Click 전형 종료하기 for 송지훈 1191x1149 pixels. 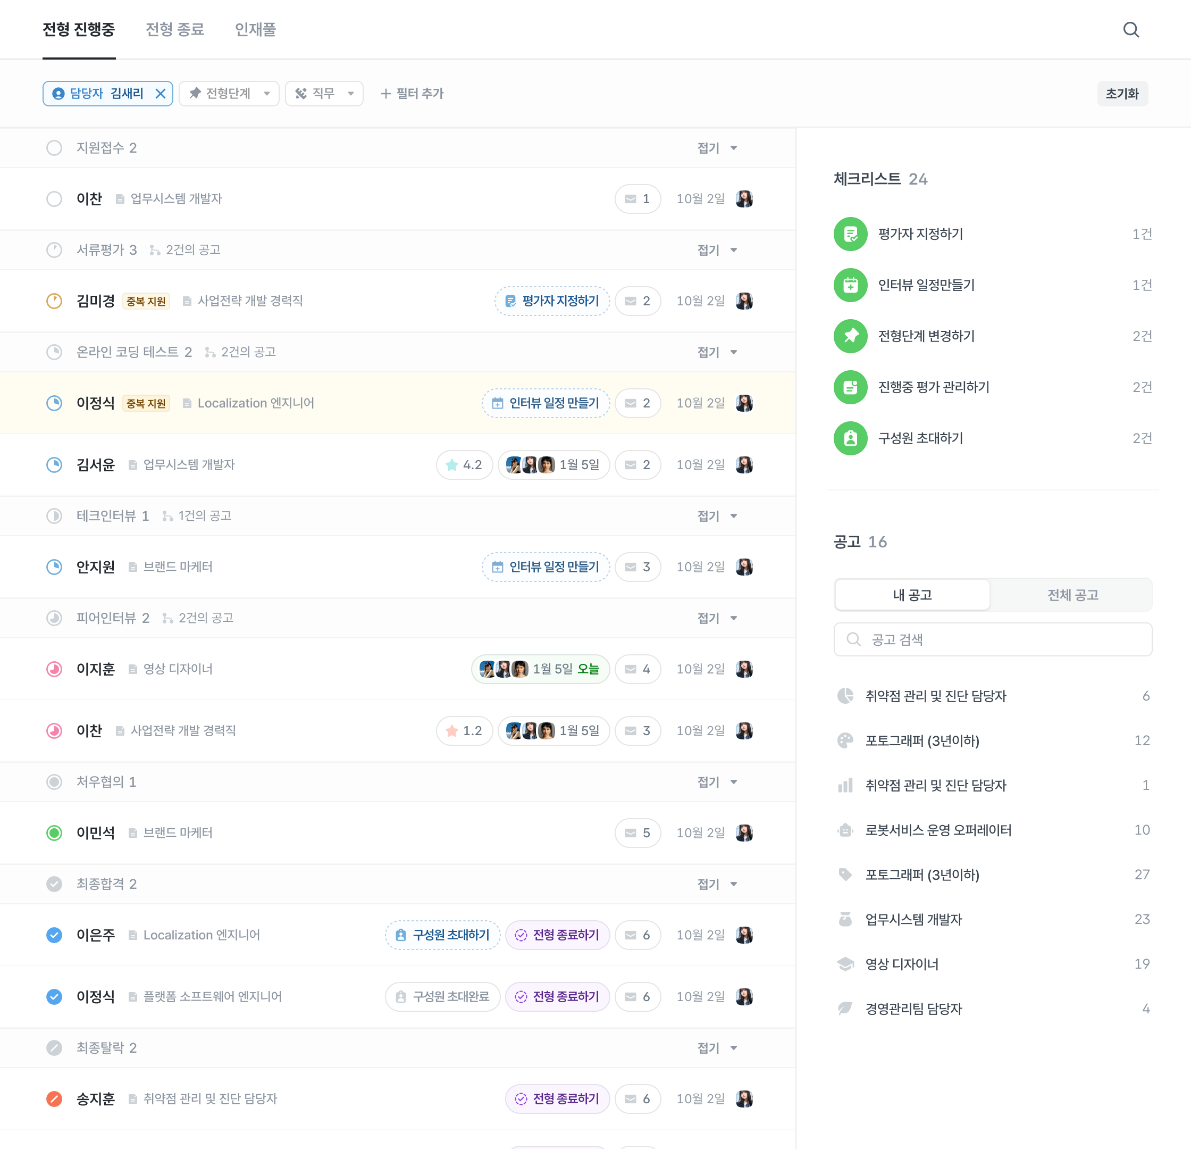(557, 1098)
